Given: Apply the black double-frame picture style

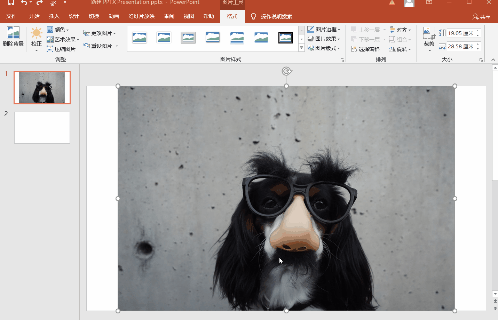Looking at the screenshot, I should pos(285,38).
